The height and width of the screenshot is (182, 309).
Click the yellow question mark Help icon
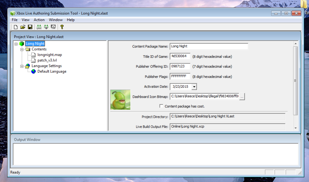click(62, 27)
